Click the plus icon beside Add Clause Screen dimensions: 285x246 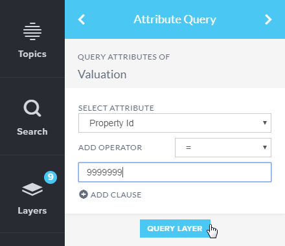[x=84, y=194]
